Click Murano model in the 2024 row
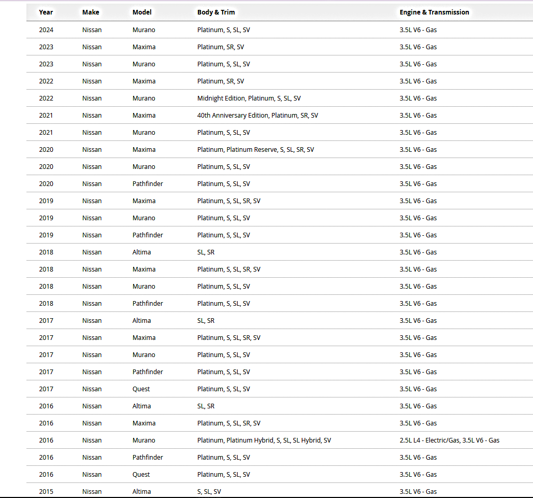 coord(144,30)
